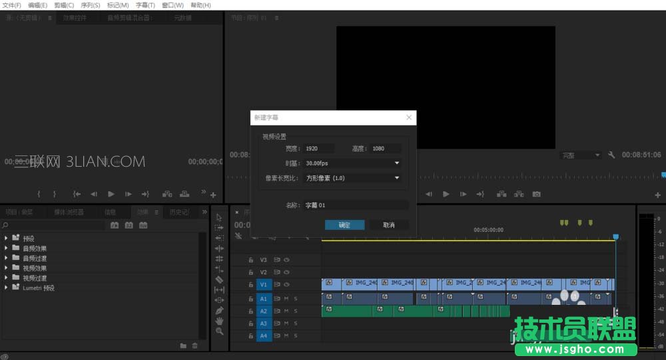
Task: Filter by 32-bit Color effects icon
Action: (129, 225)
